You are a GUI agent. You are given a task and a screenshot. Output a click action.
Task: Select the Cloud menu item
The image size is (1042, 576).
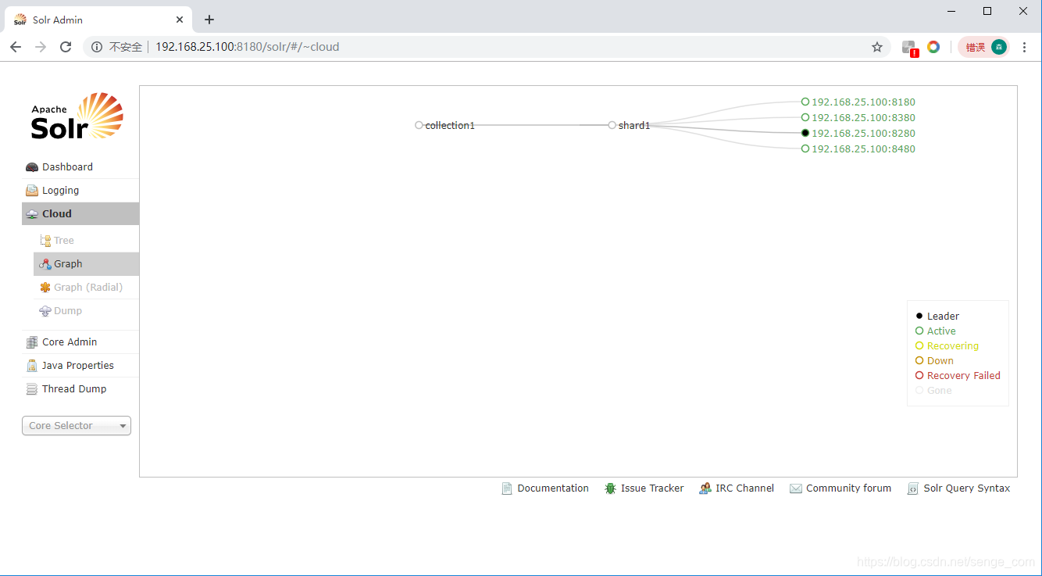coord(80,214)
